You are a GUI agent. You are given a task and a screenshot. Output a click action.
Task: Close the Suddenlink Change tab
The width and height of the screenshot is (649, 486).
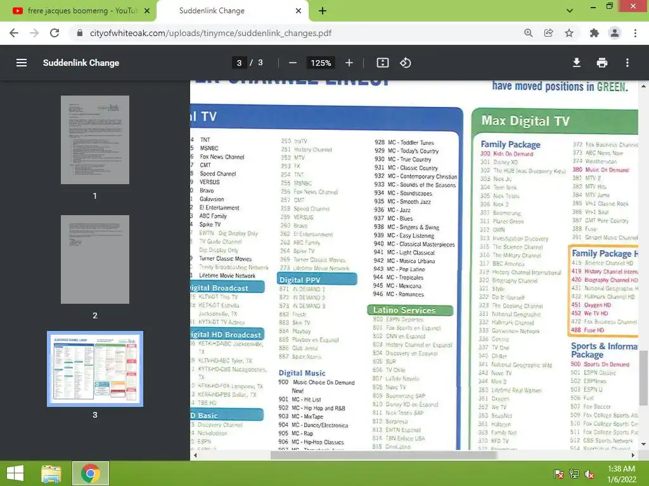(x=299, y=11)
